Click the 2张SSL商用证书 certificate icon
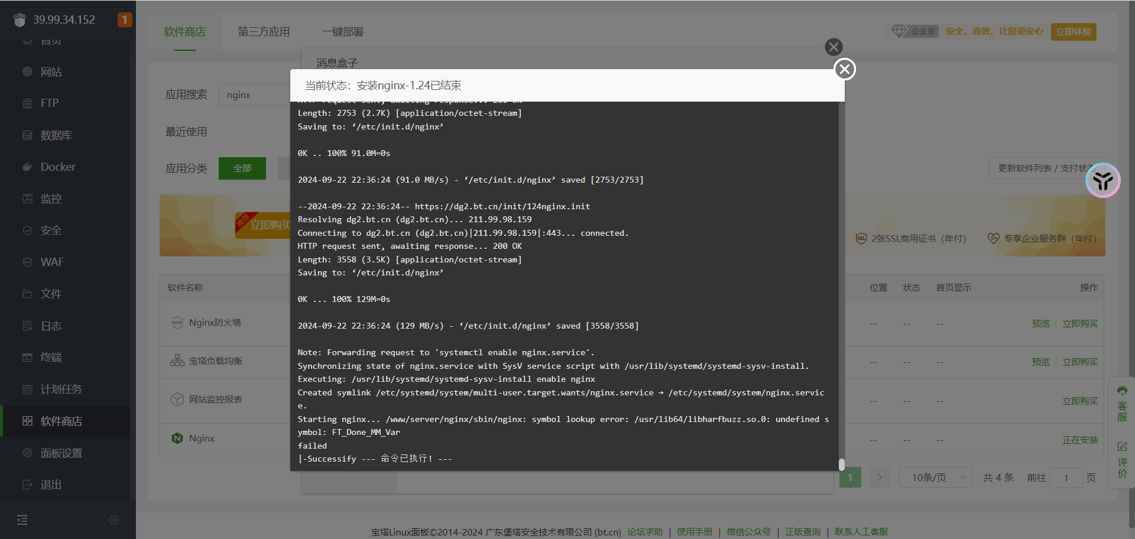Screen dimensions: 1135x539 pyautogui.click(x=861, y=239)
